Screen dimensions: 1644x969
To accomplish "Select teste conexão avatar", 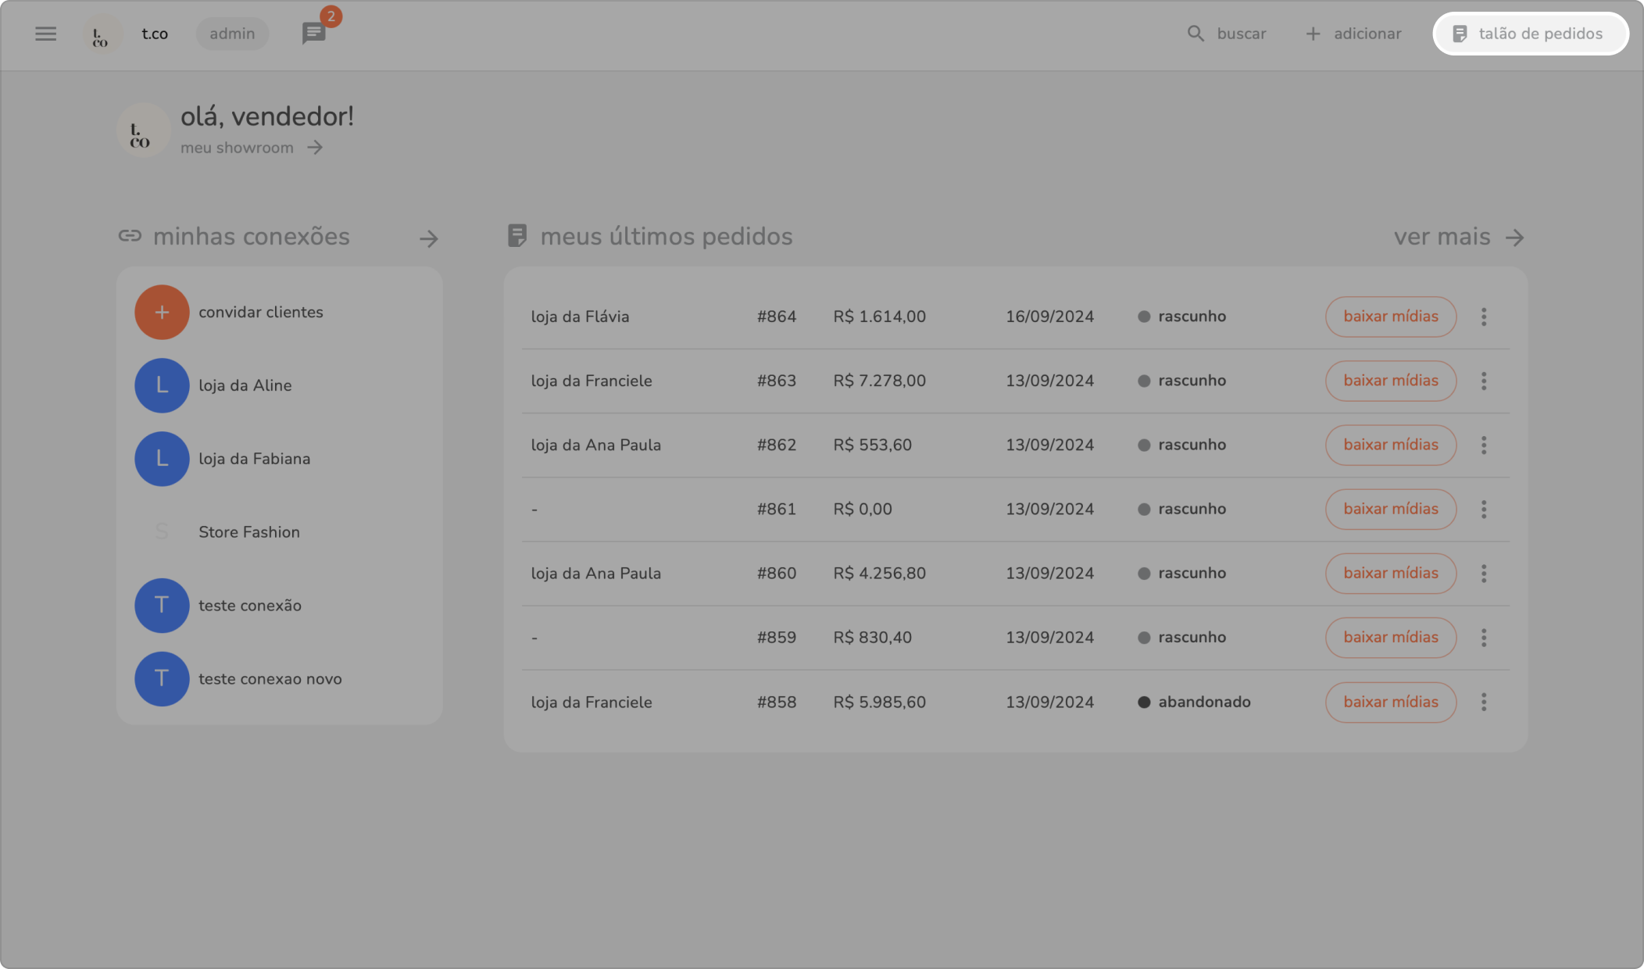I will click(162, 606).
